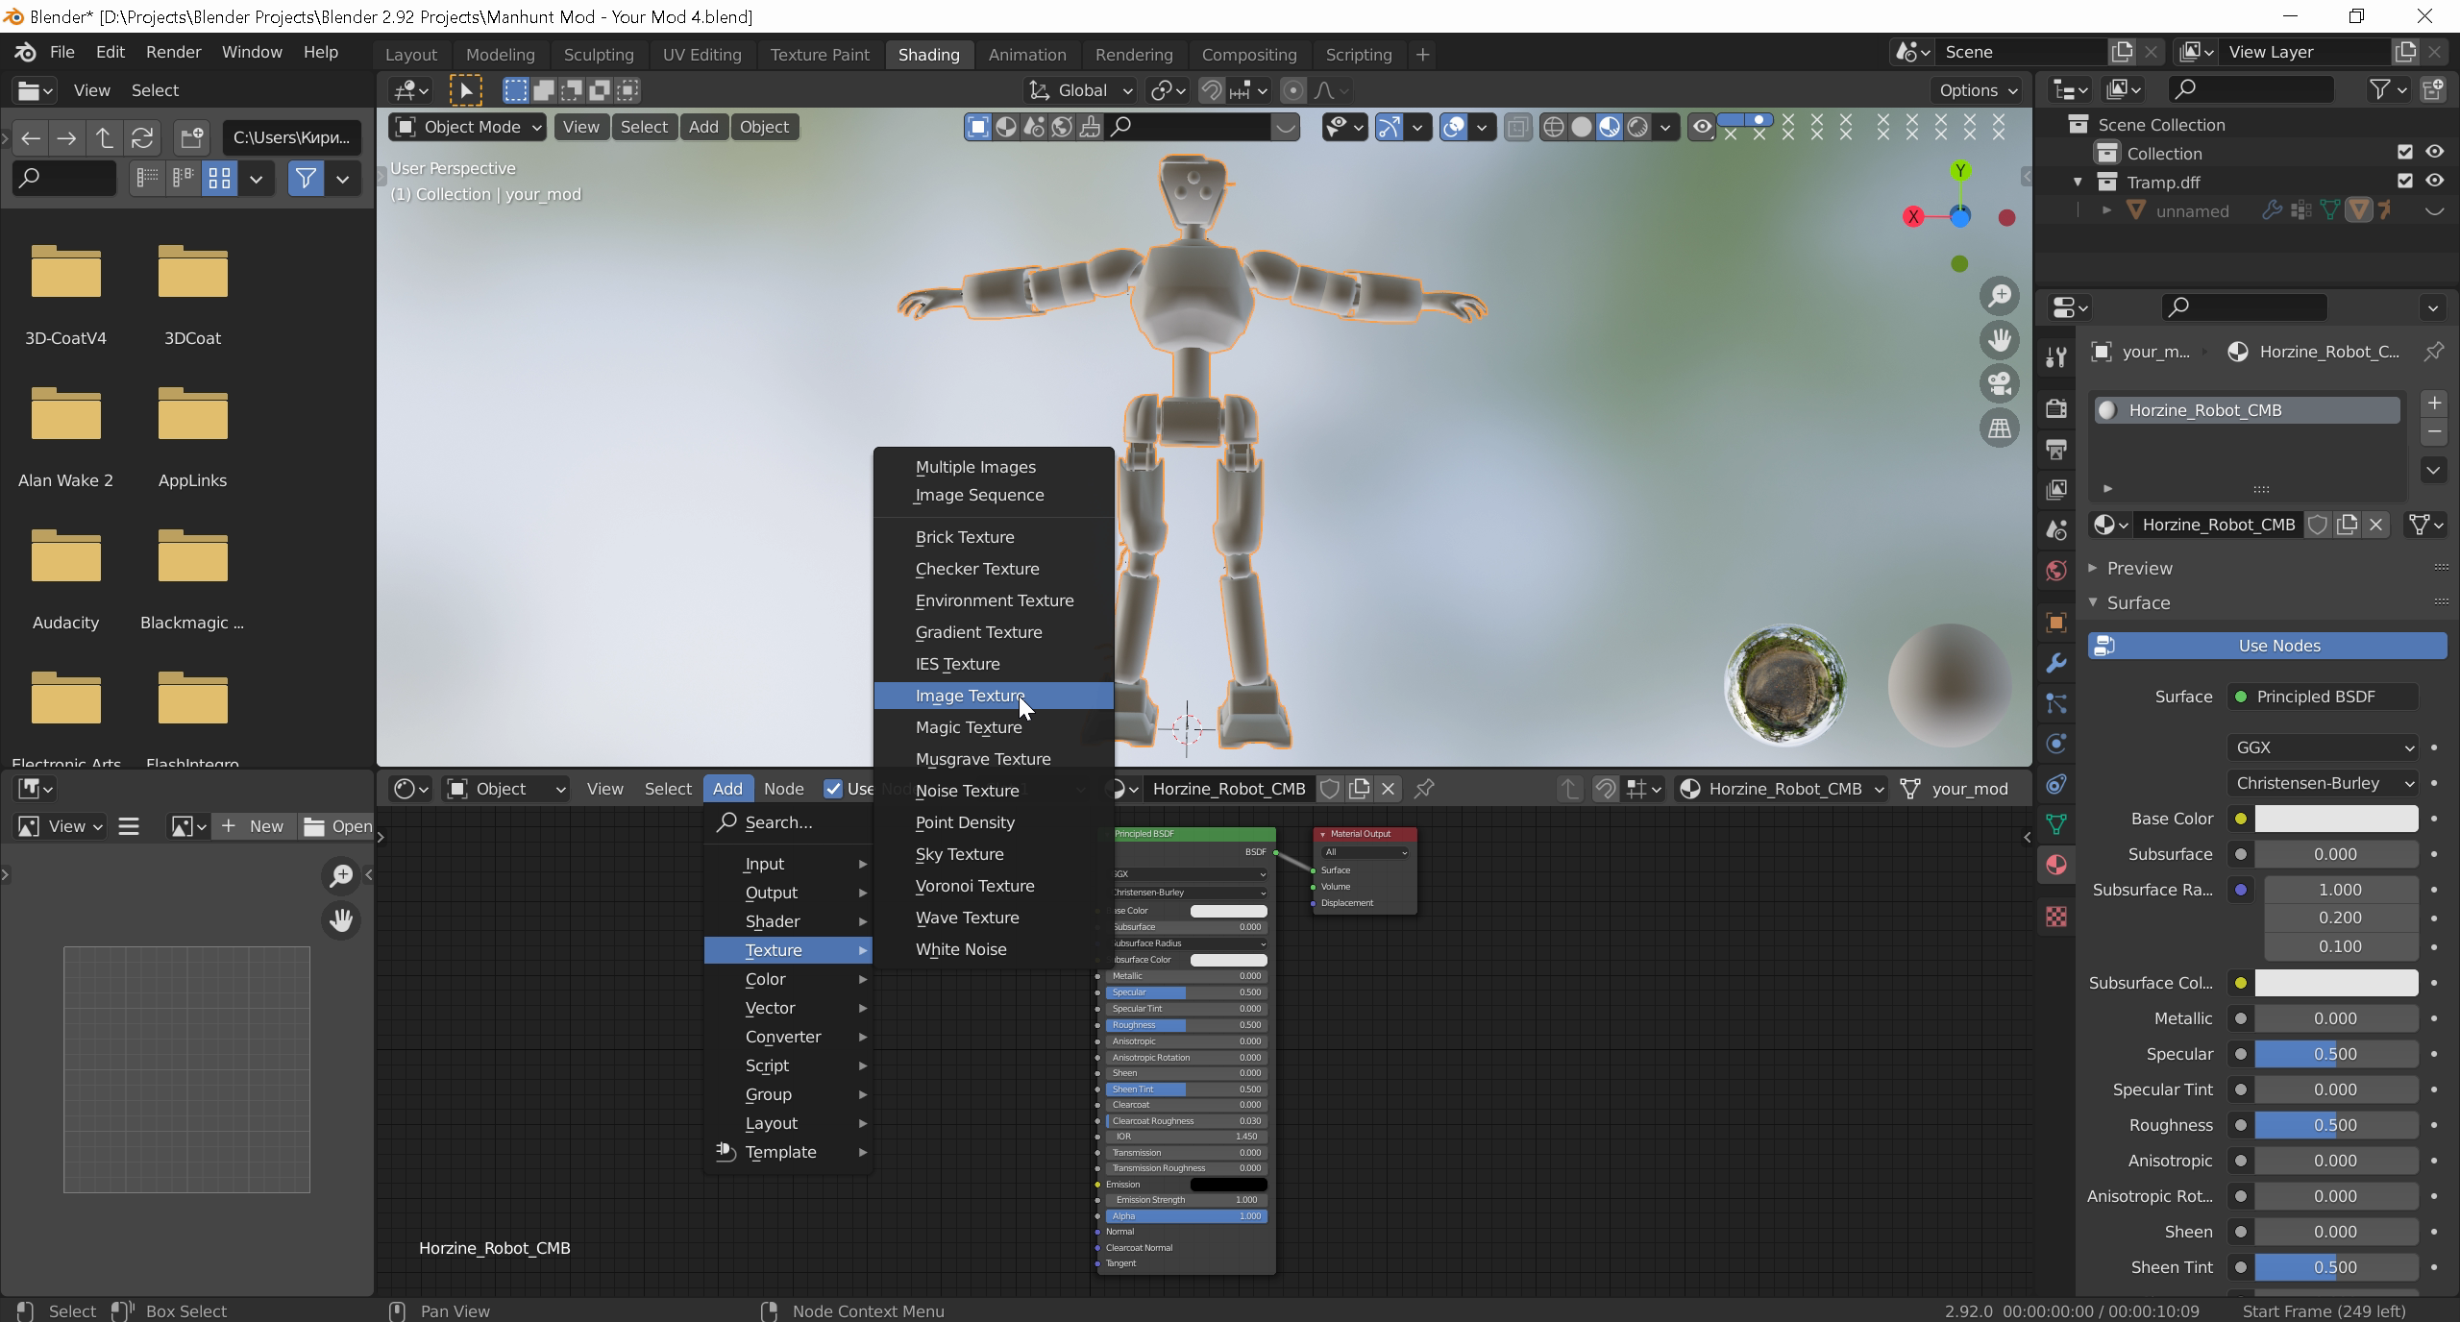Click refresh icon in file browser
The image size is (2460, 1322).
pyautogui.click(x=142, y=137)
